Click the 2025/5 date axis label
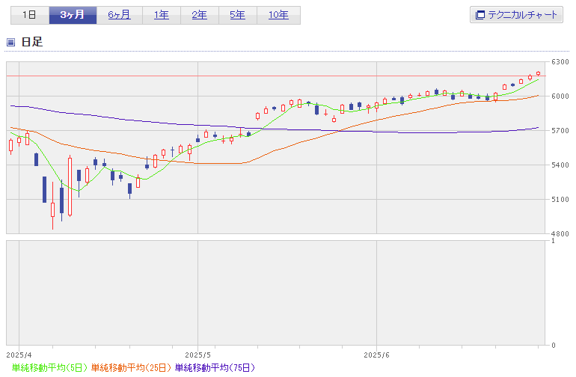This screenshot has height=377, width=576. coord(198,355)
